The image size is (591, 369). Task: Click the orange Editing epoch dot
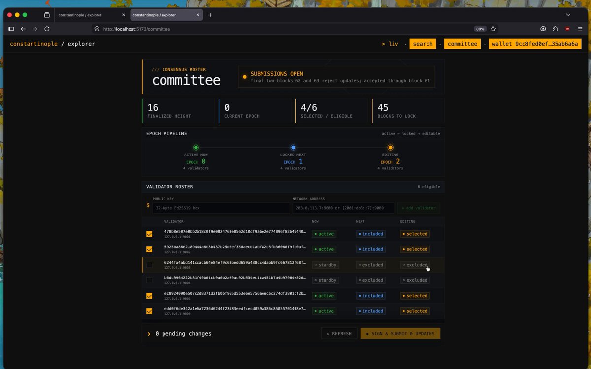point(391,147)
